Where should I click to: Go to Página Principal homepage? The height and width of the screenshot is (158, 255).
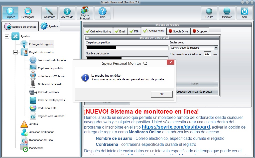(85, 13)
